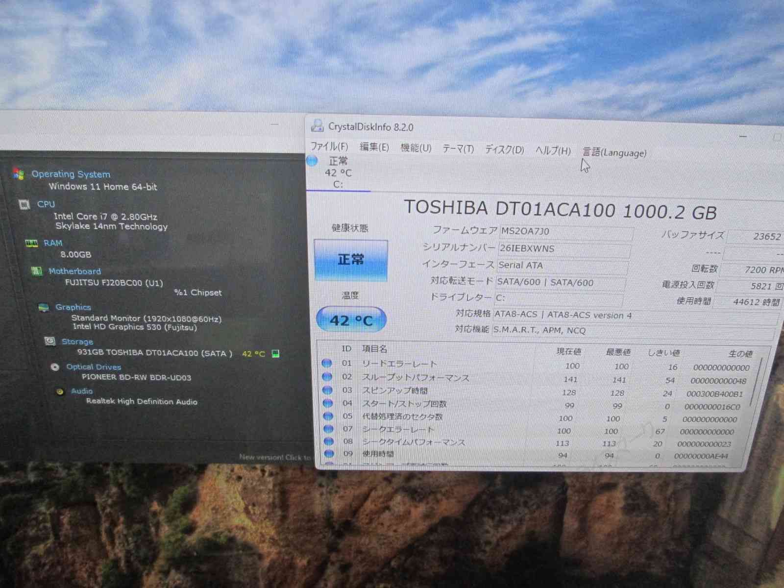Click the 生の値 column header
The width and height of the screenshot is (784, 588).
740,354
